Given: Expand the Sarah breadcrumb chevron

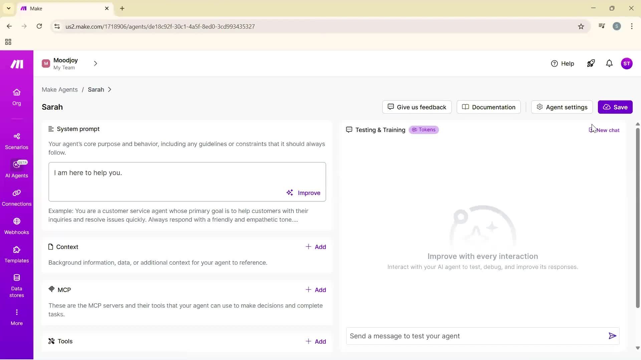Looking at the screenshot, I should [110, 90].
